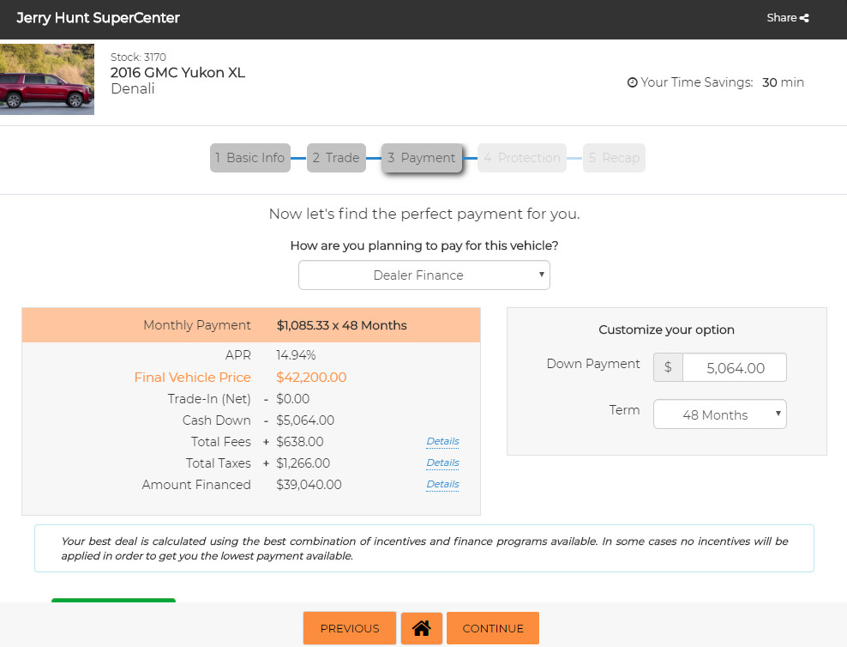Image resolution: width=847 pixels, height=647 pixels.
Task: Click the Jerry Hunt SuperCenter title
Action: coord(98,18)
